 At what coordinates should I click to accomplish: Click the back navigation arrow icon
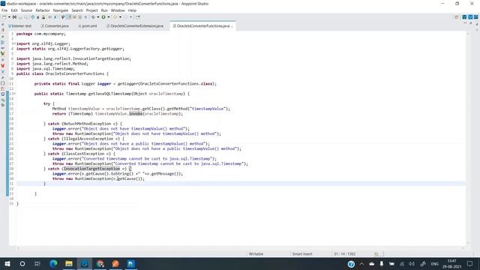click(x=115, y=17)
